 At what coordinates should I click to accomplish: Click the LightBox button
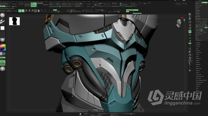9,11
